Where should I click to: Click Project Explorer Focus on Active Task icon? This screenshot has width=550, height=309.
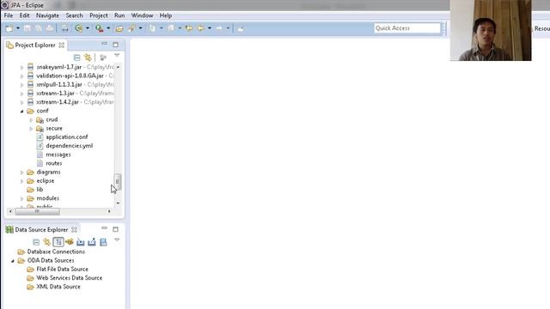(103, 58)
